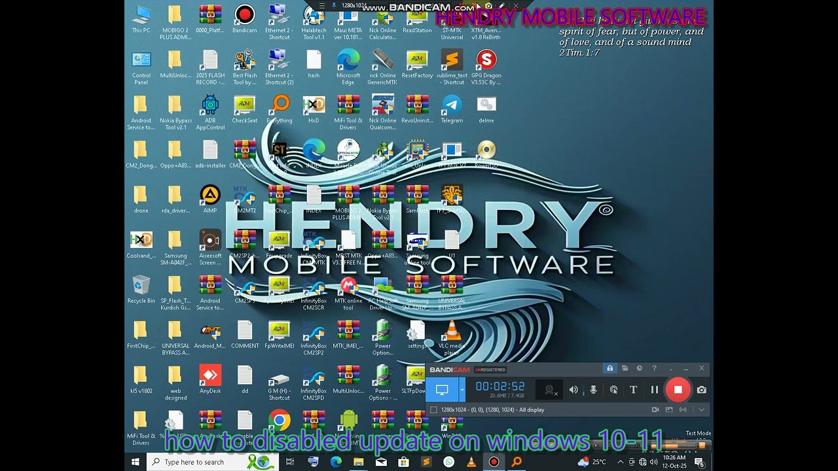The image size is (838, 471).
Task: Click the 1280x1024 All display target text
Action: pos(493,410)
